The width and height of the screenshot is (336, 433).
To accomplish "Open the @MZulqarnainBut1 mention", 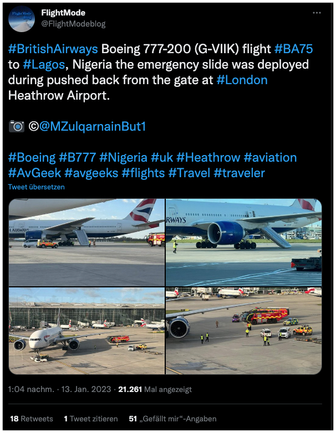I will pos(93,126).
